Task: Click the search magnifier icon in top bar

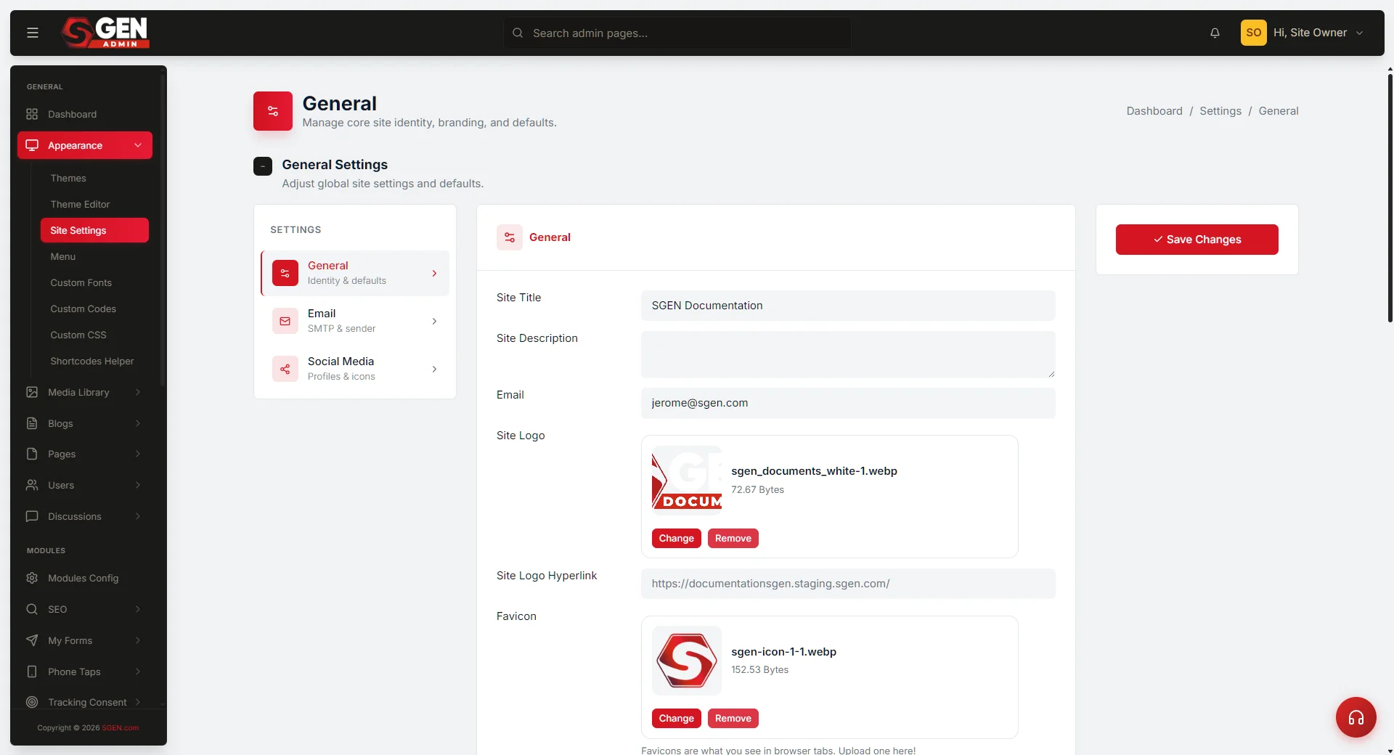Action: point(518,33)
